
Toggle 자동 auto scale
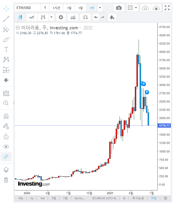(154, 198)
